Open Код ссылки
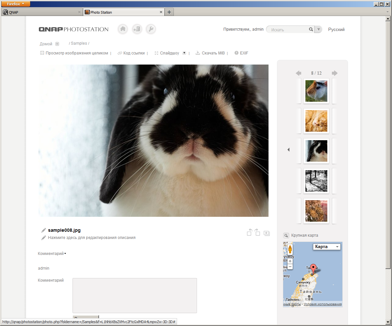This screenshot has width=392, height=326. 134,53
